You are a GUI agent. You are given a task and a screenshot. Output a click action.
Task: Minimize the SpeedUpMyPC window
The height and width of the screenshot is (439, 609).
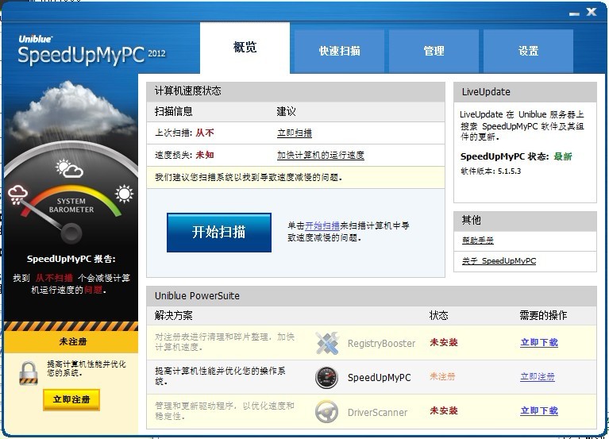573,13
